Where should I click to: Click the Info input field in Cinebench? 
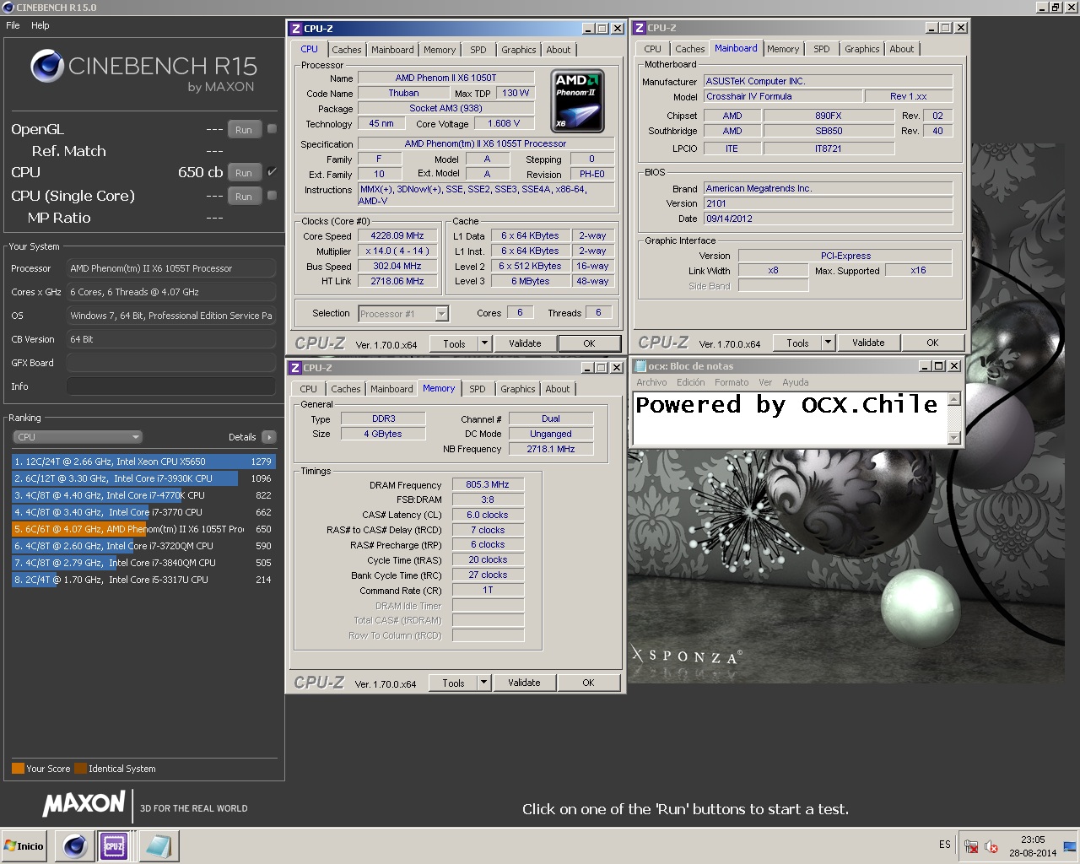tap(170, 386)
